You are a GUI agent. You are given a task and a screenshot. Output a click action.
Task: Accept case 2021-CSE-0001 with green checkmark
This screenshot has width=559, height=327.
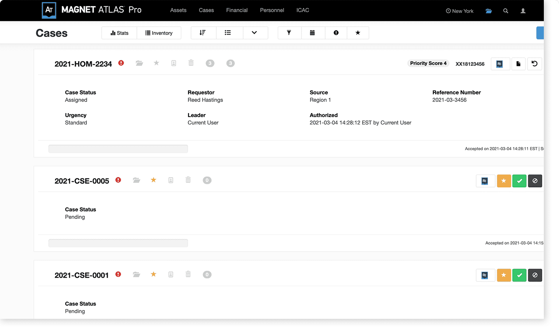519,275
